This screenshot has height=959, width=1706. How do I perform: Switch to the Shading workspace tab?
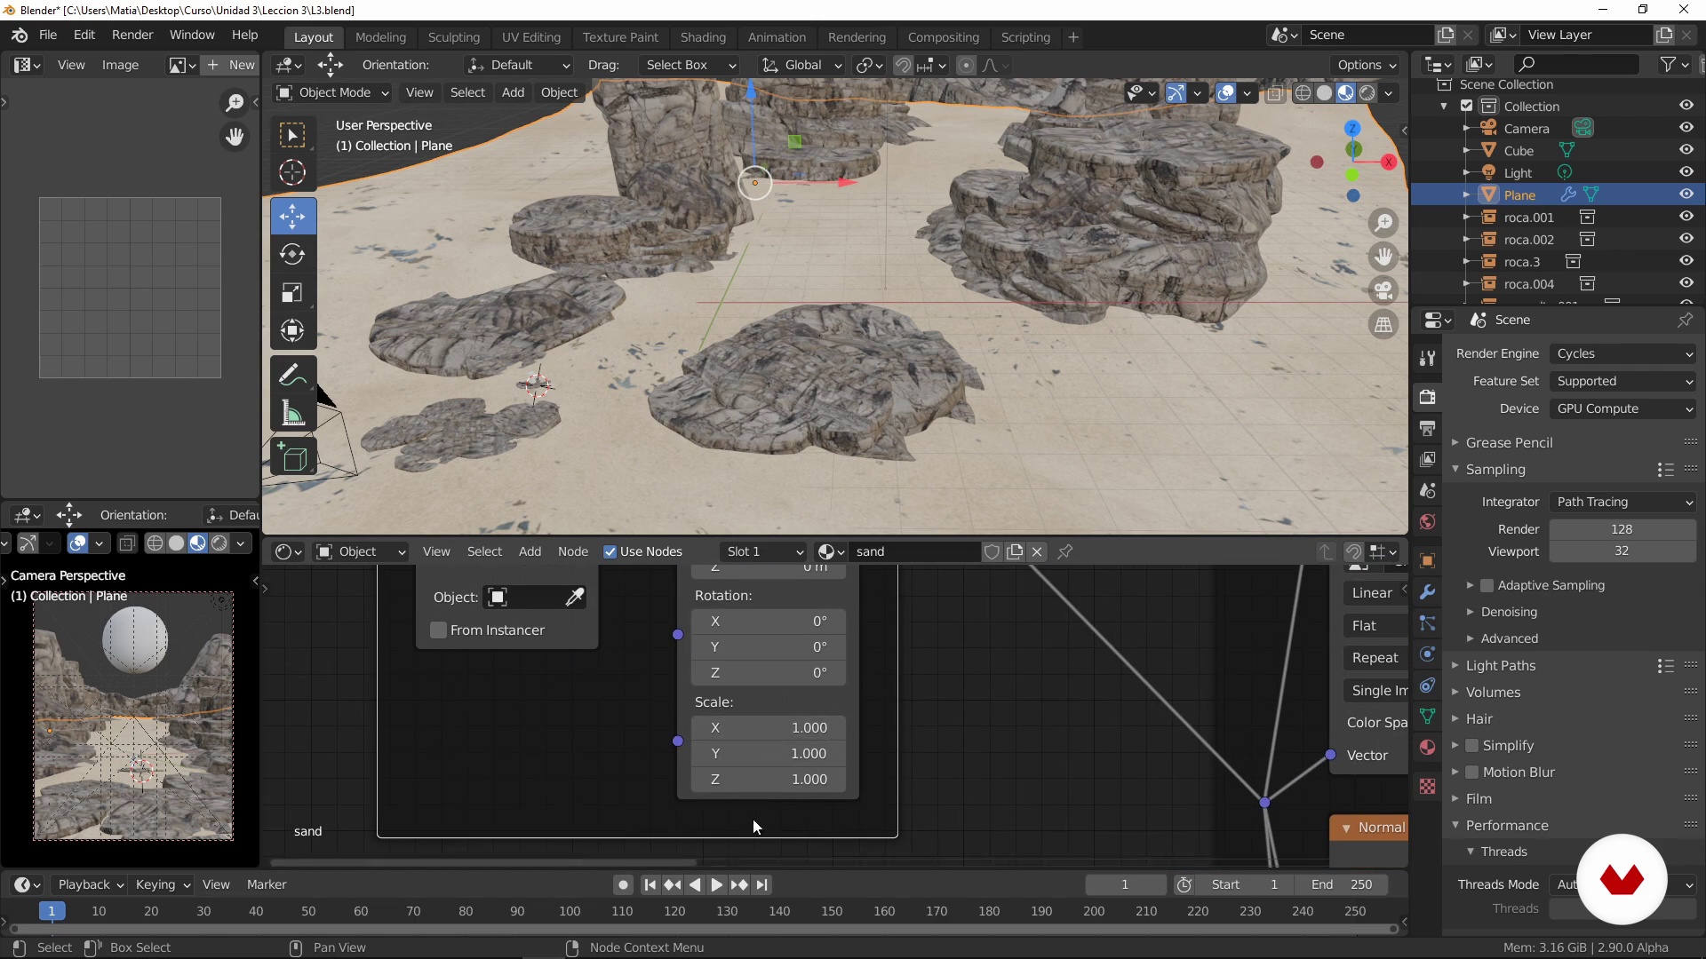click(703, 37)
